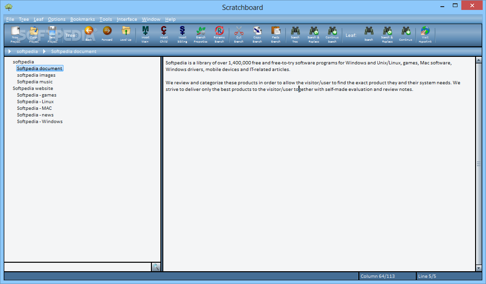This screenshot has width=486, height=284.
Task: Open the Bookmarks menu
Action: coord(83,19)
